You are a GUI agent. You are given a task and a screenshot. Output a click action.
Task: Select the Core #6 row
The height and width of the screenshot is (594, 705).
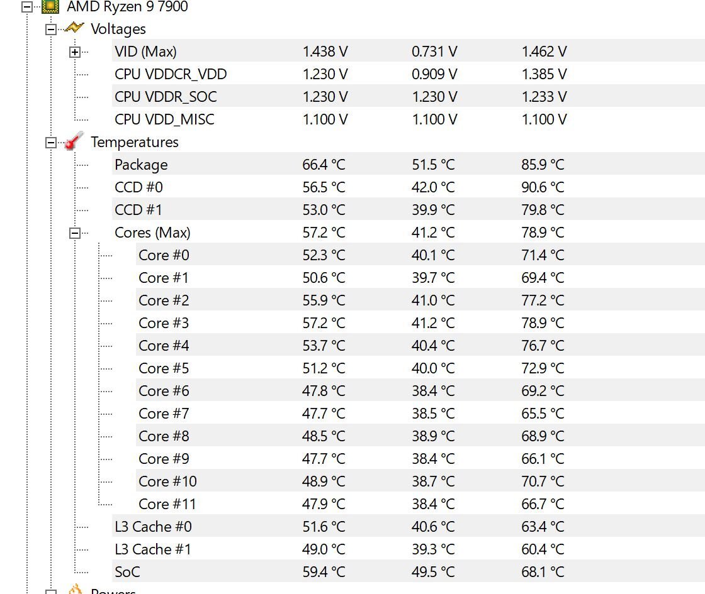[420, 390]
